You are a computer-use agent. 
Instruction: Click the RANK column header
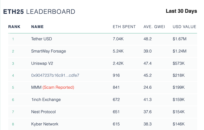14,27
